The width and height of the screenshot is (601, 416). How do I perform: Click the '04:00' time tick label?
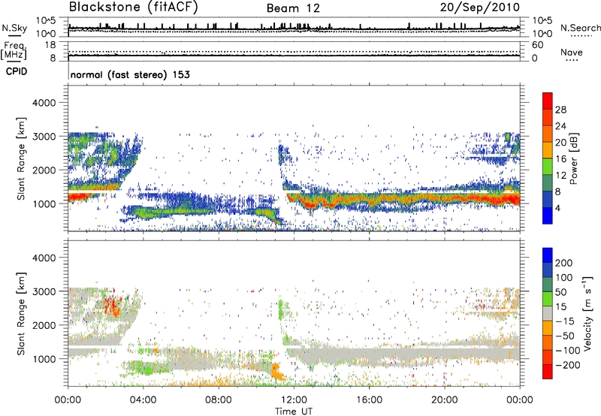pyautogui.click(x=143, y=400)
